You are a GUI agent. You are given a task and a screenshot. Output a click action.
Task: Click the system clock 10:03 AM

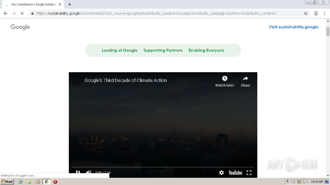[x=317, y=182]
